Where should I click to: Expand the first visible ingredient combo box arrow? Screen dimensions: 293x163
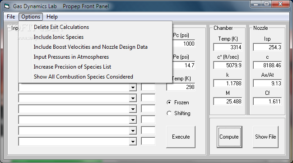[133, 87]
